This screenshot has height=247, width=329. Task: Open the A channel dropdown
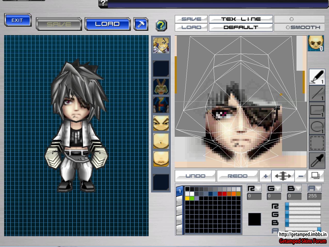[314, 188]
